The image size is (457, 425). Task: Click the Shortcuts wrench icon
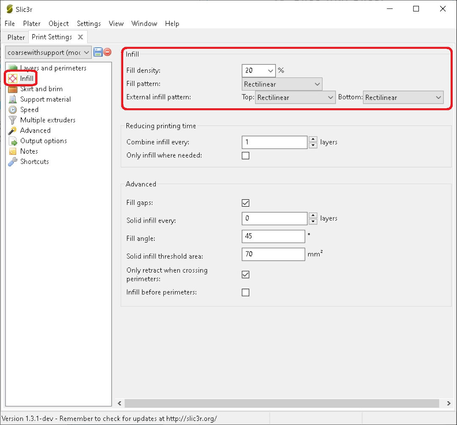[13, 161]
